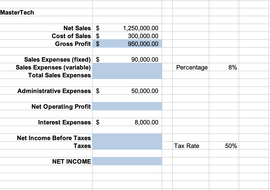Image resolution: width=270 pixels, height=190 pixels.
Task: Click the Total Sales Expenses label
Action: coord(60,75)
